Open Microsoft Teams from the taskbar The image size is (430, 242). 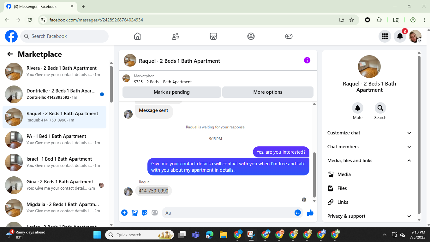(196, 235)
